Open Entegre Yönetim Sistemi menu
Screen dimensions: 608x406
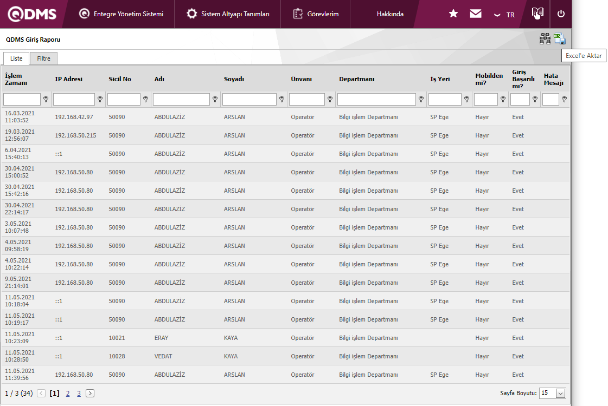click(x=121, y=14)
